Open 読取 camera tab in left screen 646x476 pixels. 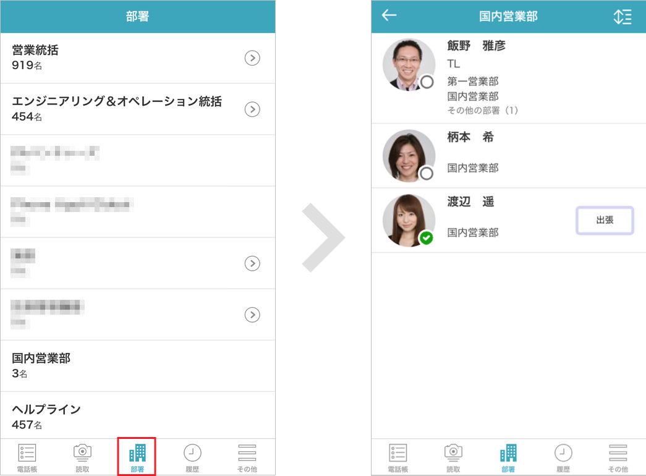[x=82, y=457]
